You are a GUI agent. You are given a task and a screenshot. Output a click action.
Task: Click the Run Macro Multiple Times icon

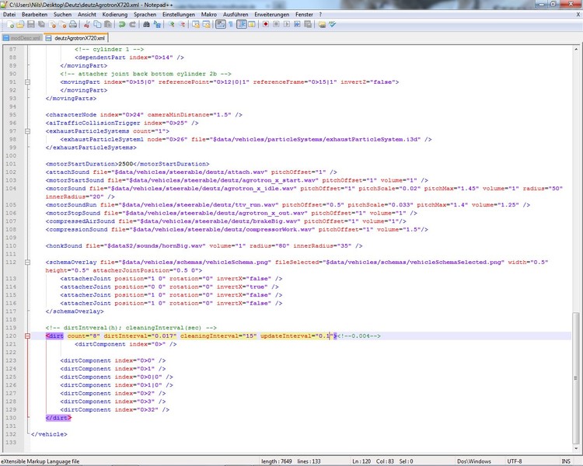(297, 25)
